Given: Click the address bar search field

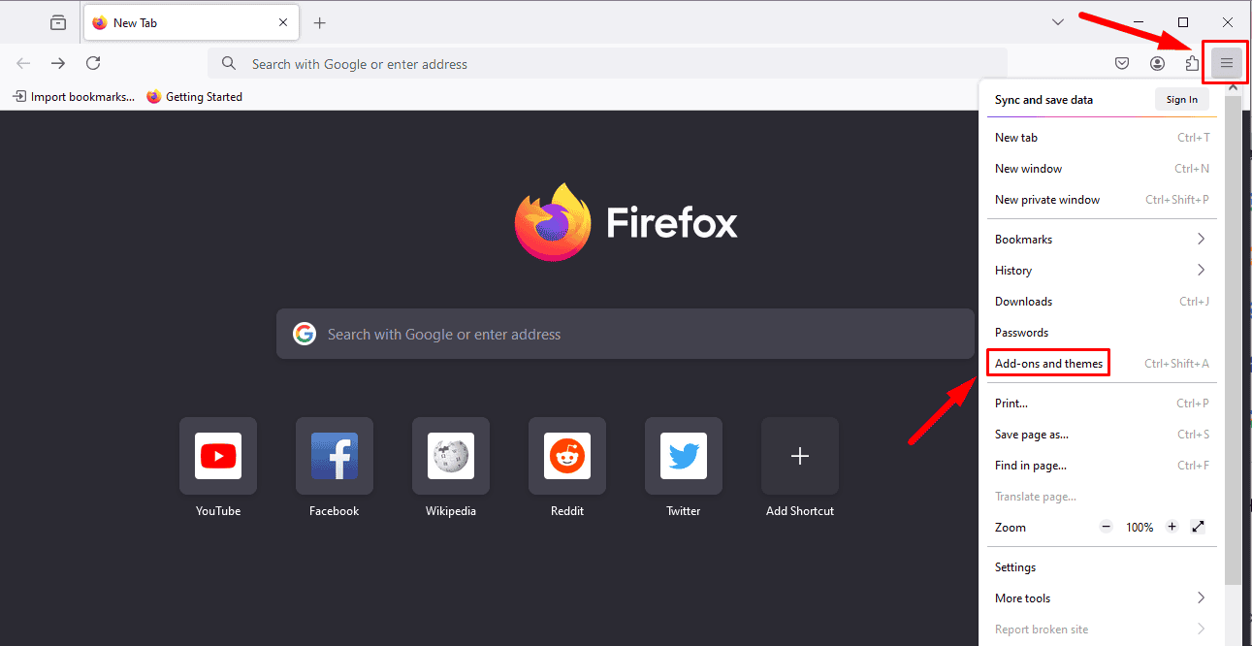Looking at the screenshot, I should pyautogui.click(x=607, y=64).
